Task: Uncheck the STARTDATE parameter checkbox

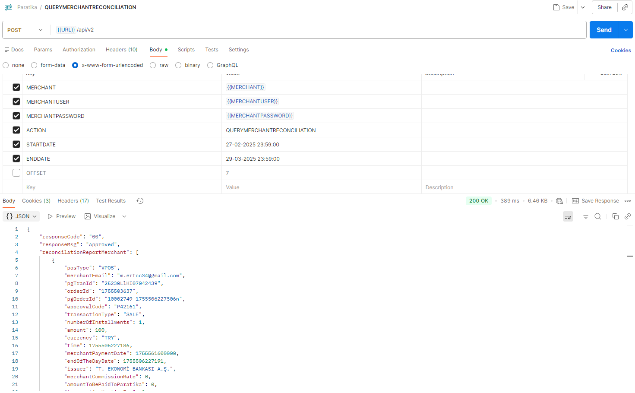Action: click(x=16, y=145)
